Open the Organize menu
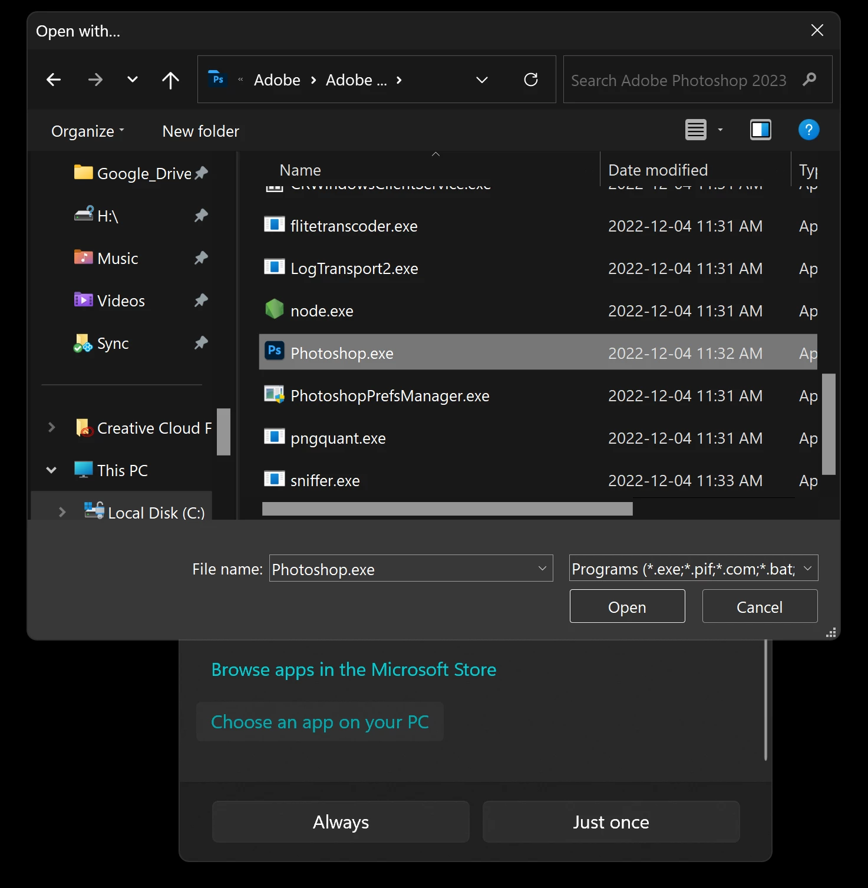Image resolution: width=868 pixels, height=888 pixels. pyautogui.click(x=88, y=131)
